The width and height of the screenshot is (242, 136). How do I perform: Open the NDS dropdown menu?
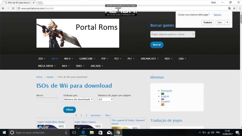coord(168,59)
